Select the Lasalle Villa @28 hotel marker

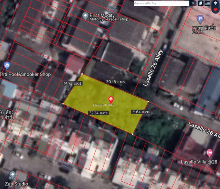(209, 152)
